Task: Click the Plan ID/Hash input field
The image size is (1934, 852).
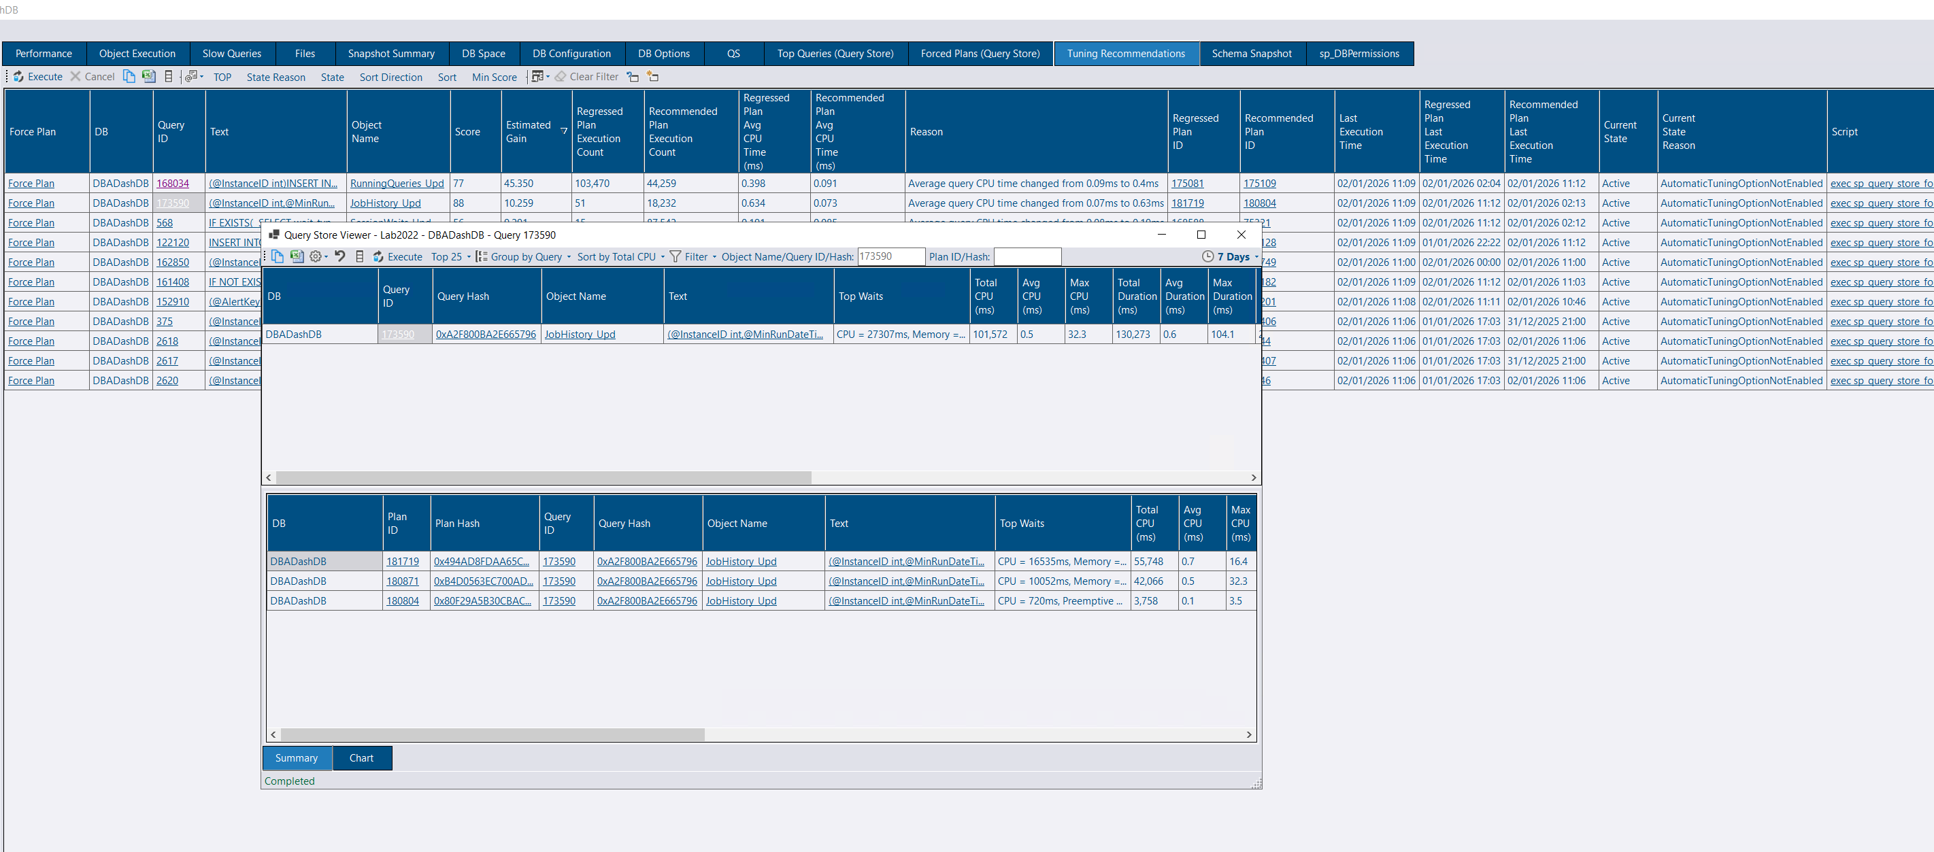Action: click(x=1027, y=257)
